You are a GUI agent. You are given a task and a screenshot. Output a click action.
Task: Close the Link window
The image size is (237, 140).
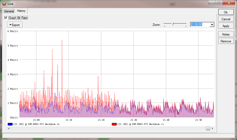click(x=229, y=3)
